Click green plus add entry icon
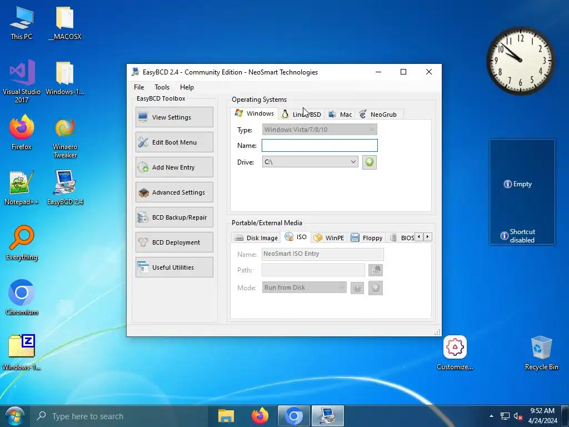569x427 pixels. click(369, 162)
